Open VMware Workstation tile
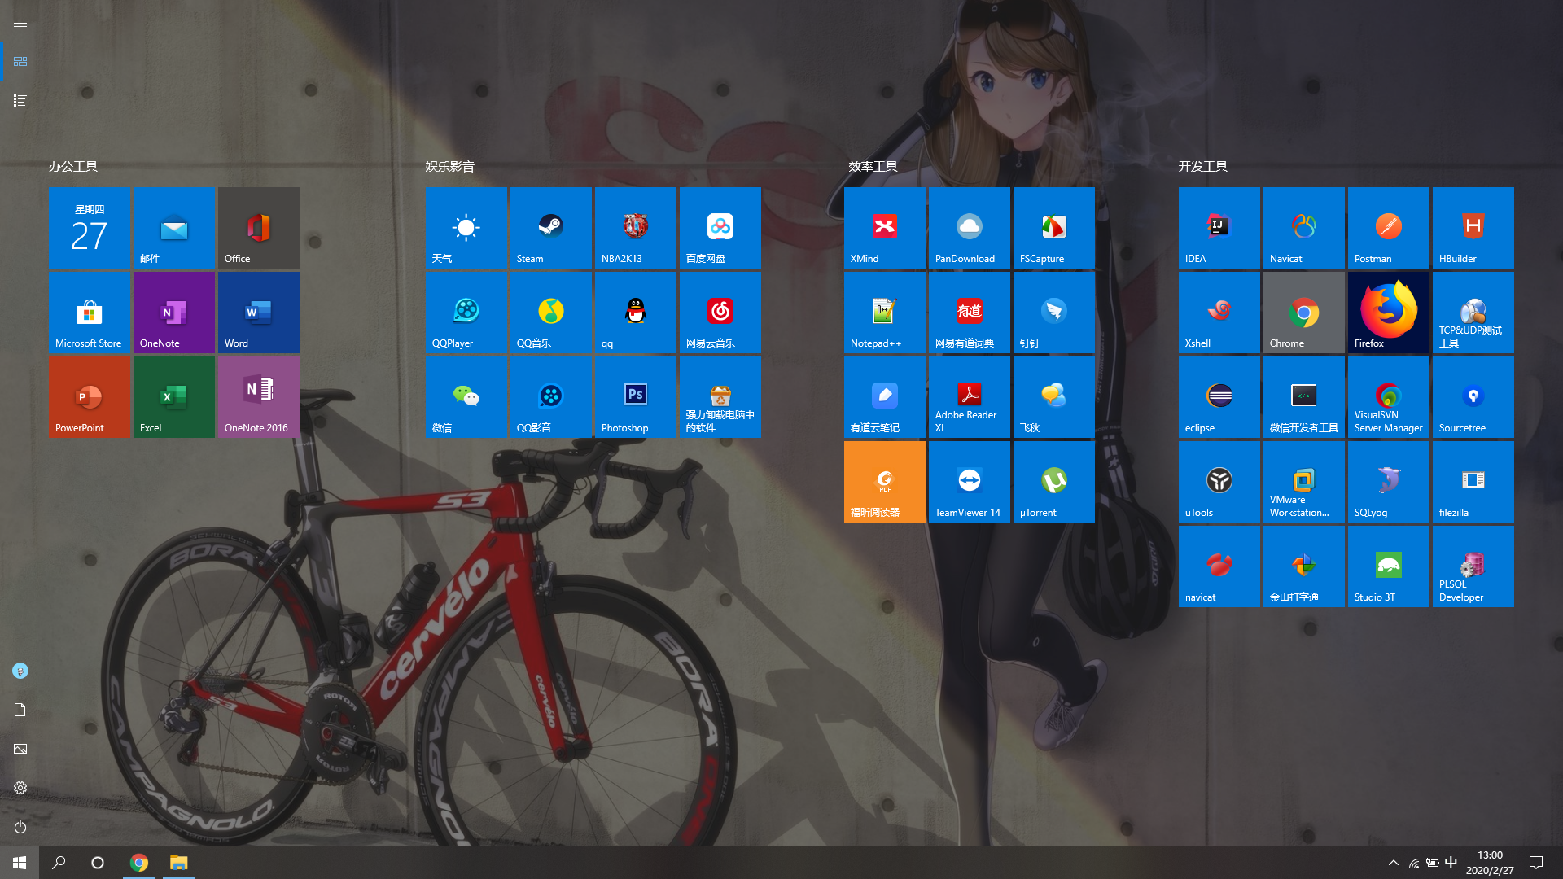The height and width of the screenshot is (879, 1563). [1303, 482]
